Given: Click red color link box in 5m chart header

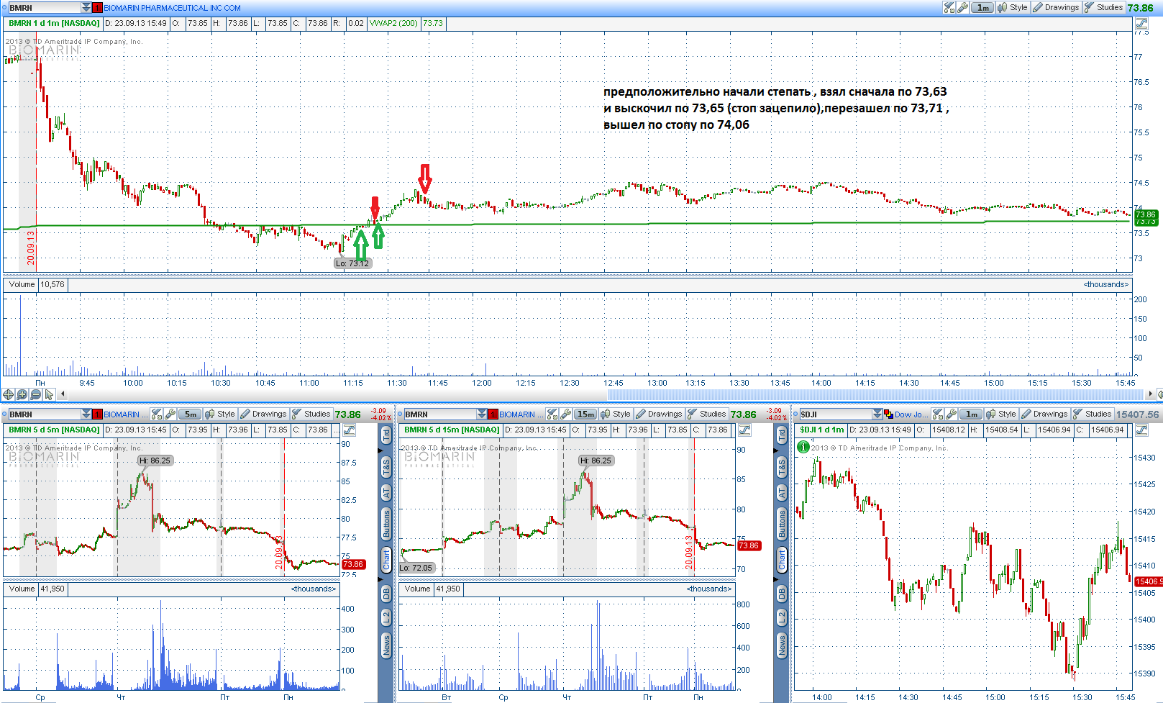Looking at the screenshot, I should tap(98, 414).
